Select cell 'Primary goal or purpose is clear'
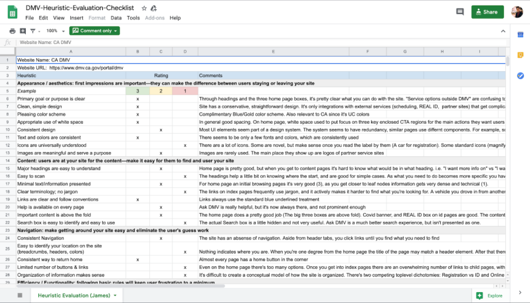This screenshot has width=530, height=303. 71,99
